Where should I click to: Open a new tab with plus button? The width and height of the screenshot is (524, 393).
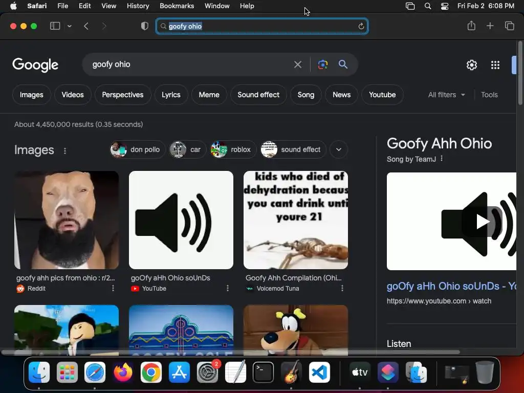point(490,26)
